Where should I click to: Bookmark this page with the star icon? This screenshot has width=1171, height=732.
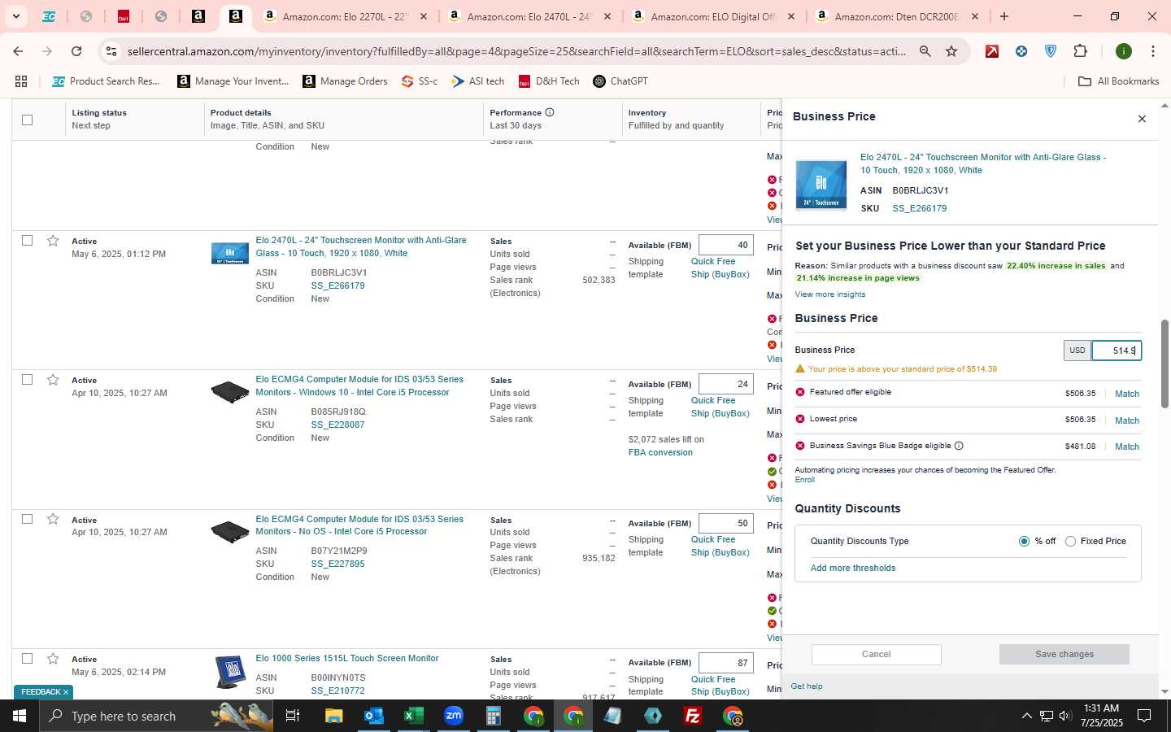951,51
